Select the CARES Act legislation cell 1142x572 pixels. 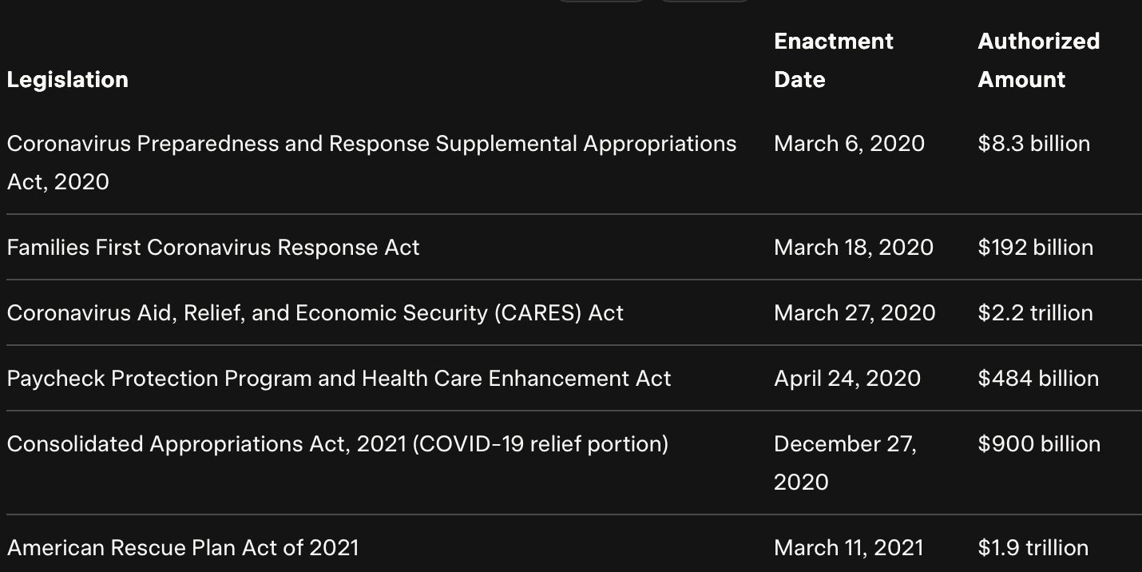[x=315, y=313]
